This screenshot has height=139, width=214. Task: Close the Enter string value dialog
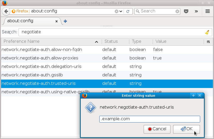pos(200,96)
